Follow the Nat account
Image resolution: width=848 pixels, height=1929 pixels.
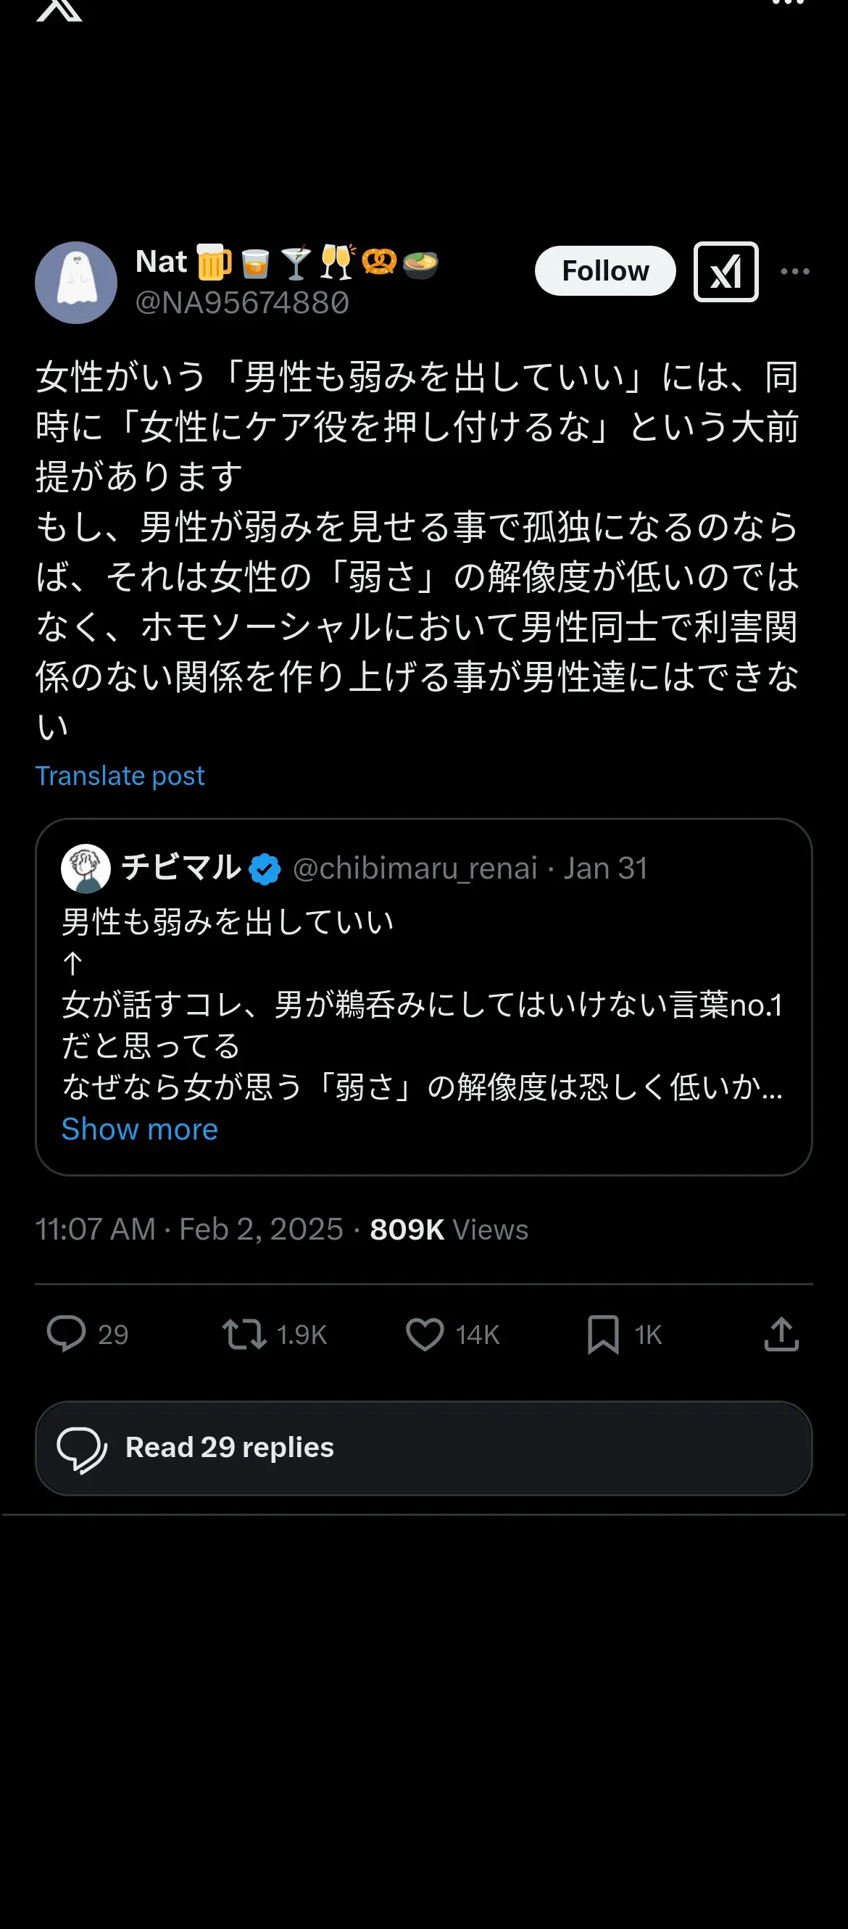click(x=604, y=270)
